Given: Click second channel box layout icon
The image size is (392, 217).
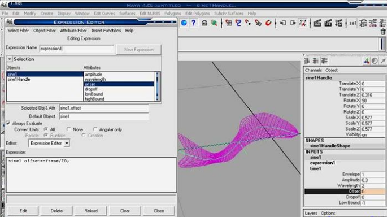Looking at the screenshot, I should pos(316,61).
